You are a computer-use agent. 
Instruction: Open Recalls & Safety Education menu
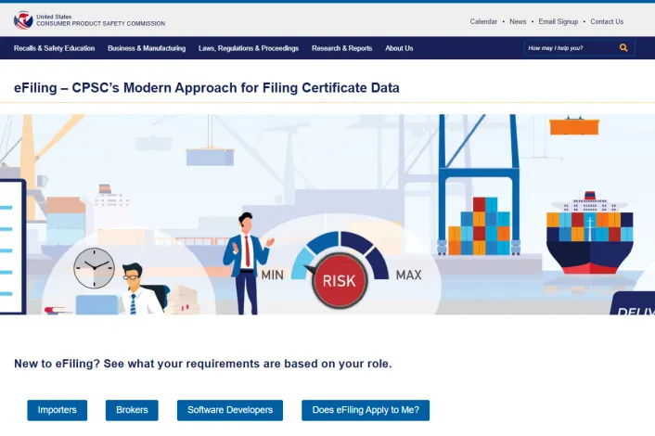(55, 48)
